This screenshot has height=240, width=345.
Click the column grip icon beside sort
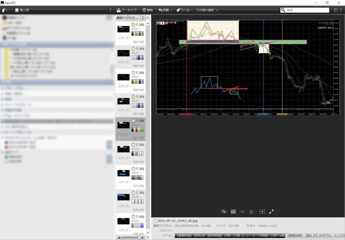coord(148,18)
